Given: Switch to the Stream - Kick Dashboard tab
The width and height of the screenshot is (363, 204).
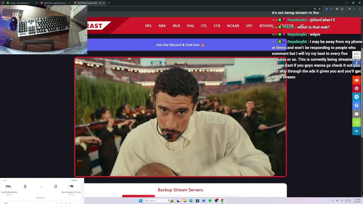Looking at the screenshot, I should [21, 3].
